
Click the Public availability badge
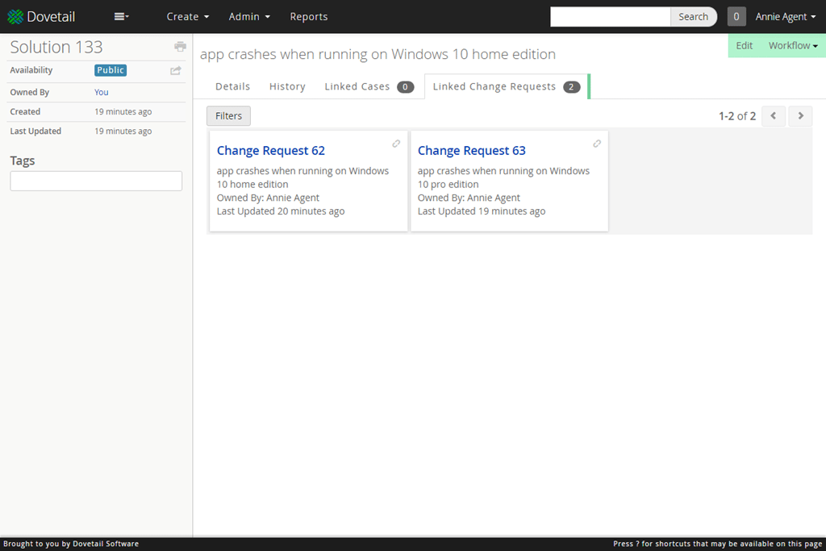(111, 70)
